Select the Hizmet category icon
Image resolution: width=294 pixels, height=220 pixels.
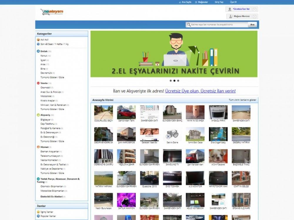pos(38,147)
